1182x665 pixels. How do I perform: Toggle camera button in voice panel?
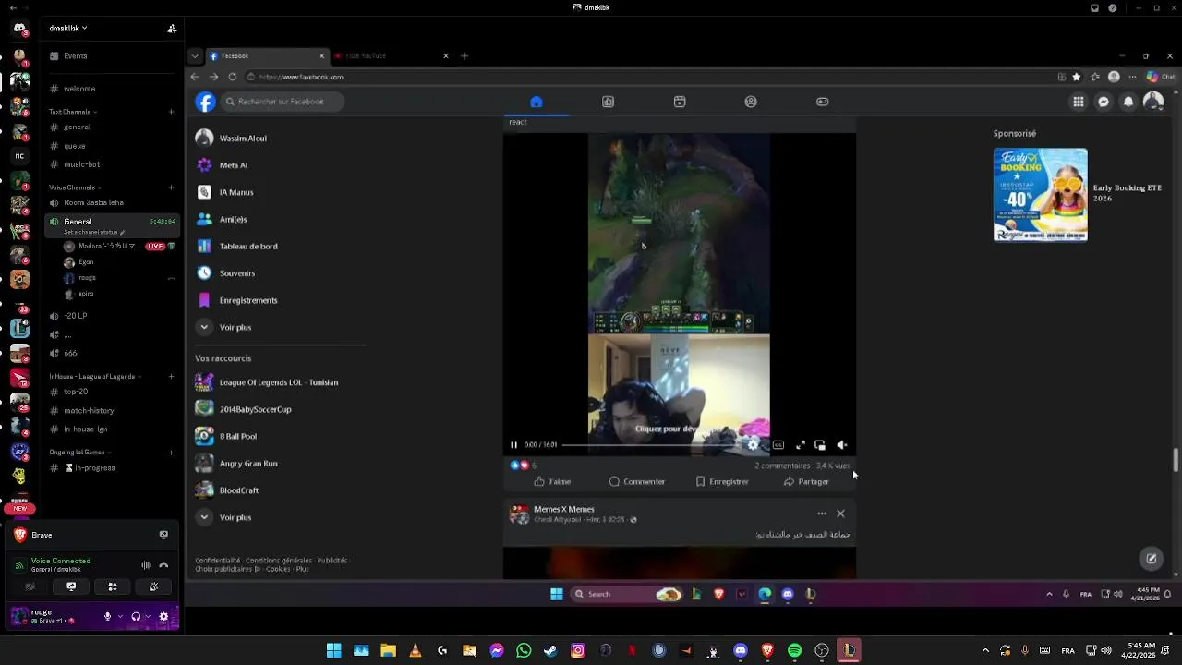[x=30, y=586]
